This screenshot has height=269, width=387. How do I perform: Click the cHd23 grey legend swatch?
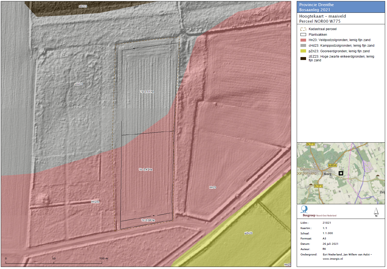pos(303,46)
